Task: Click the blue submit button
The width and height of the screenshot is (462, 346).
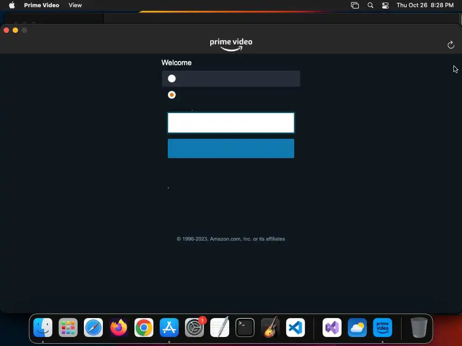Action: point(231,148)
